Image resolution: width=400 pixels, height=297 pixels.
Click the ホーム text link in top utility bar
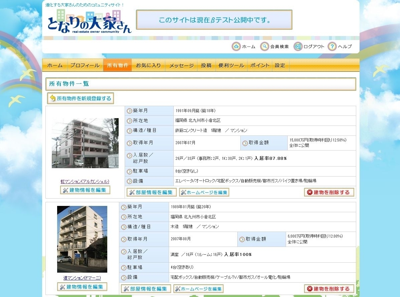pyautogui.click(x=249, y=47)
